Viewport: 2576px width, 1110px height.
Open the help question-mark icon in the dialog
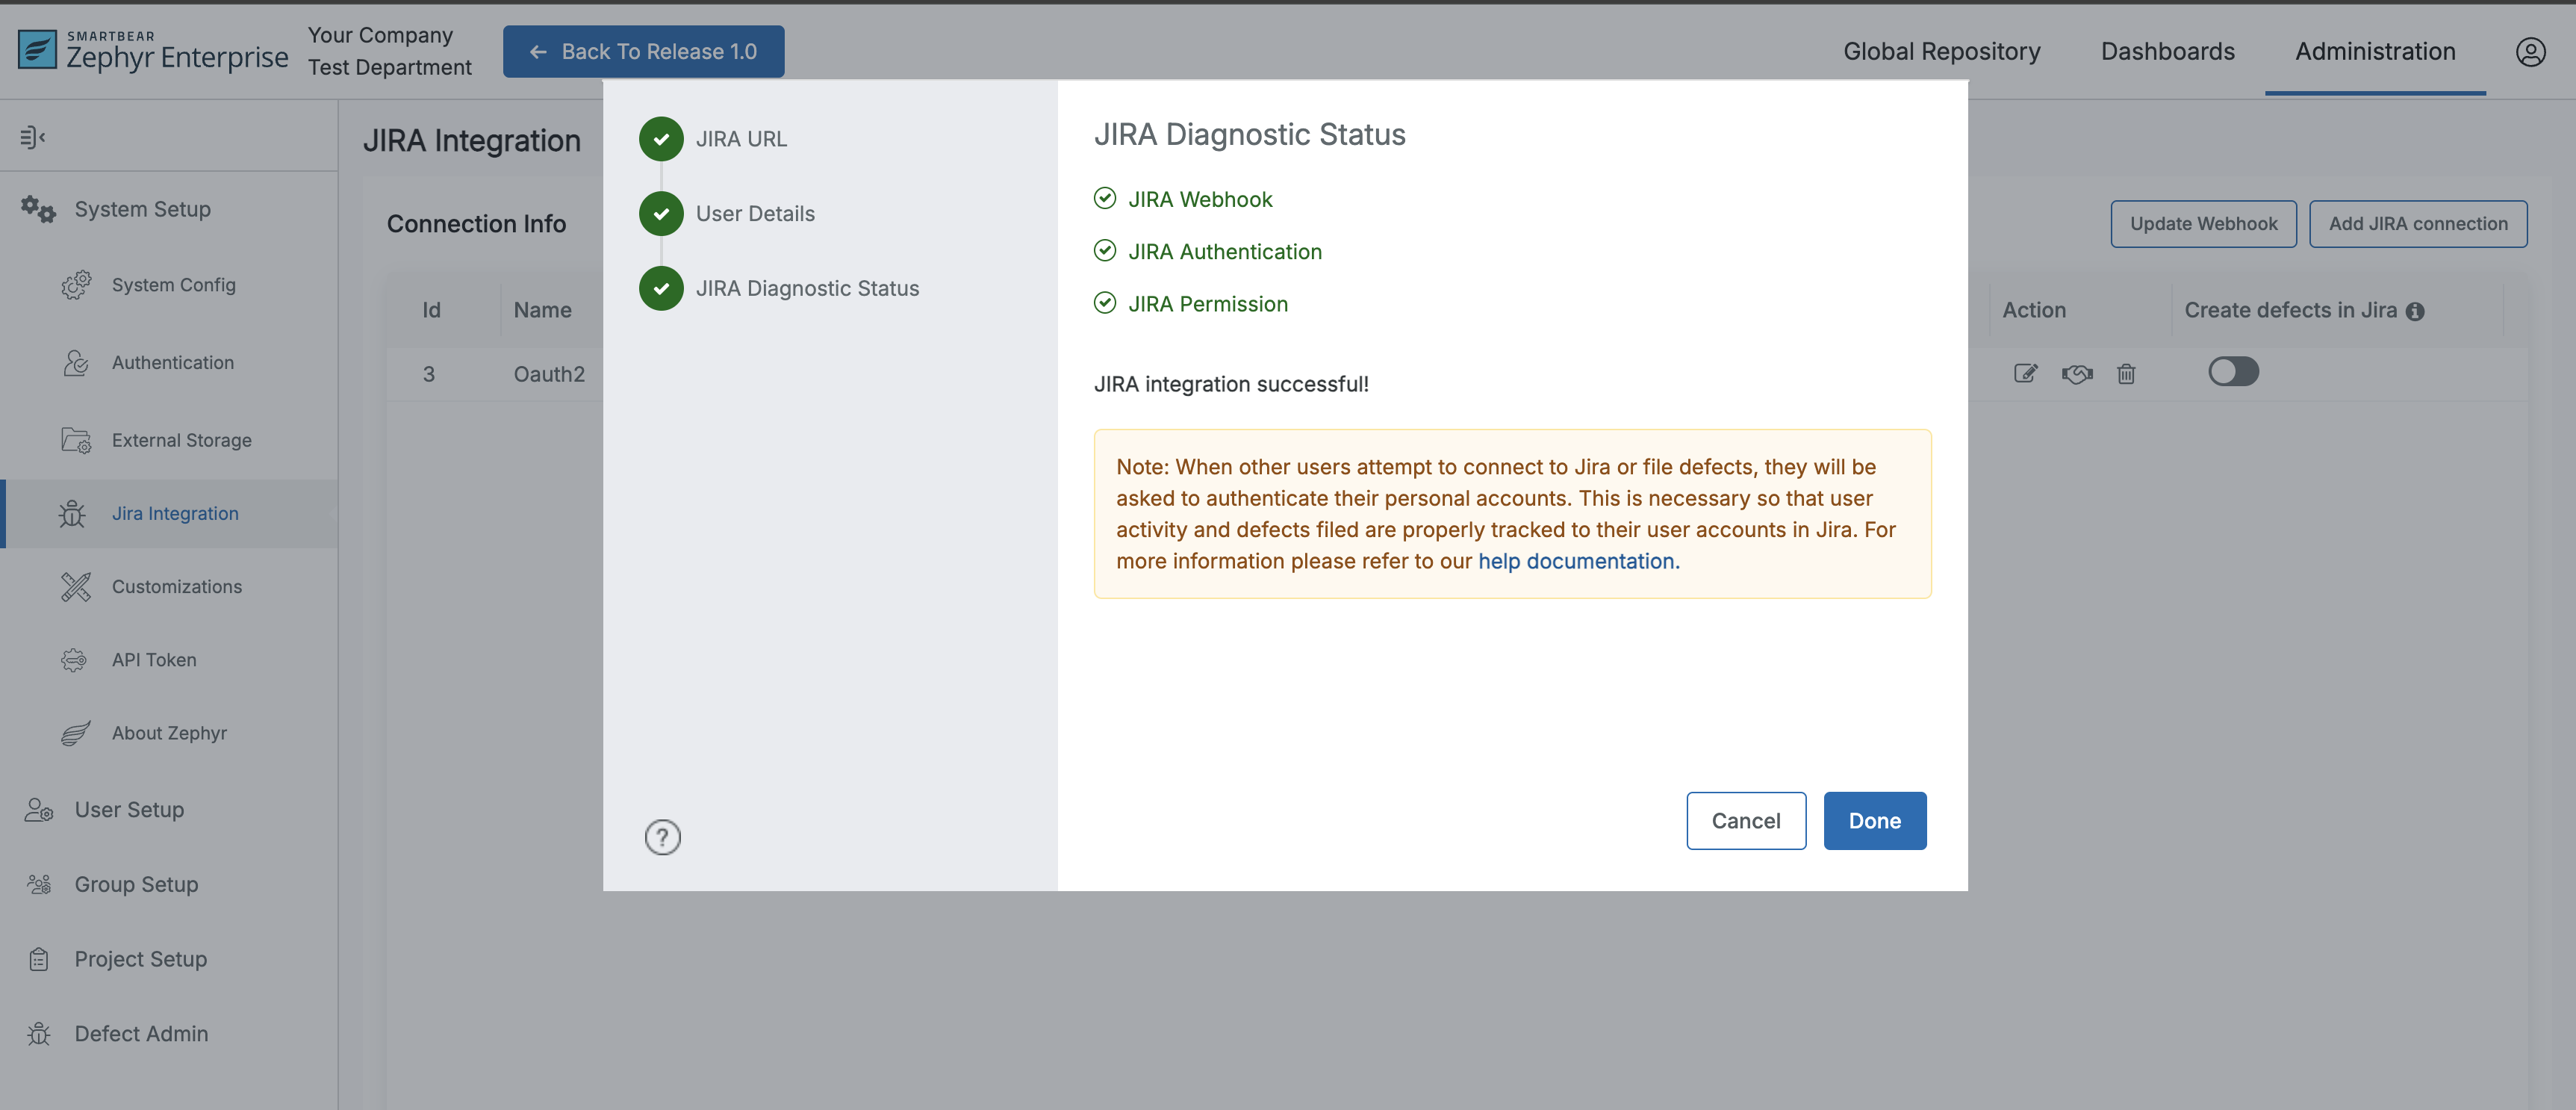tap(662, 837)
